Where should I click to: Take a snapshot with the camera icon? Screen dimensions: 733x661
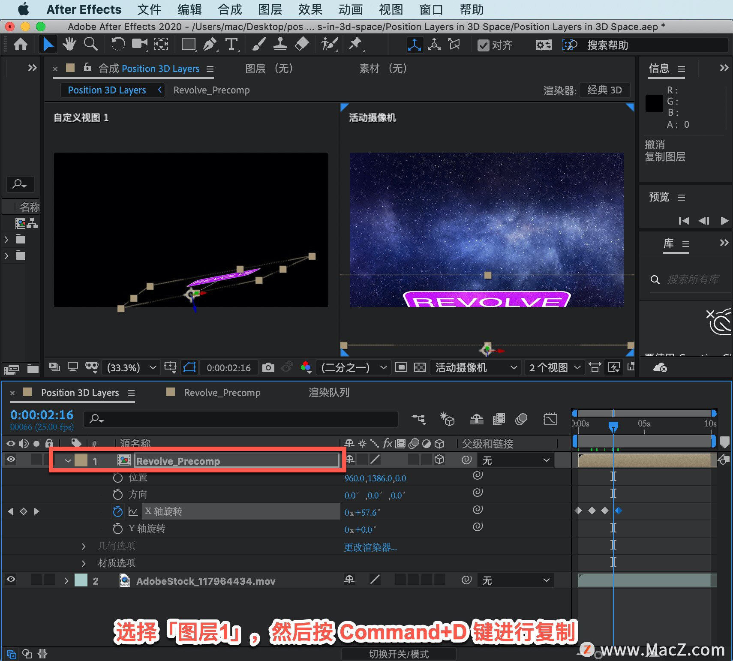pos(268,367)
